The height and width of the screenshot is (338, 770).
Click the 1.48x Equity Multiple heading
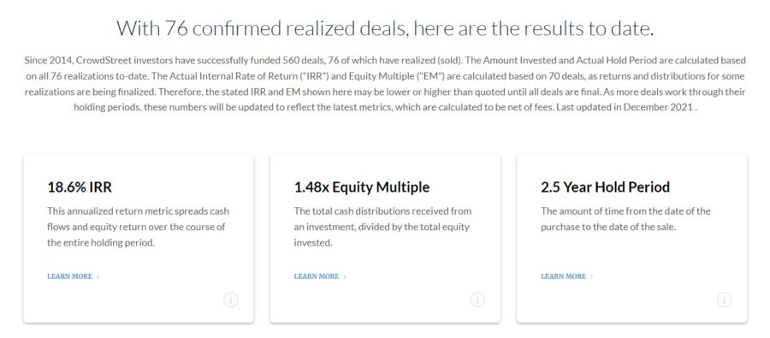tap(362, 187)
